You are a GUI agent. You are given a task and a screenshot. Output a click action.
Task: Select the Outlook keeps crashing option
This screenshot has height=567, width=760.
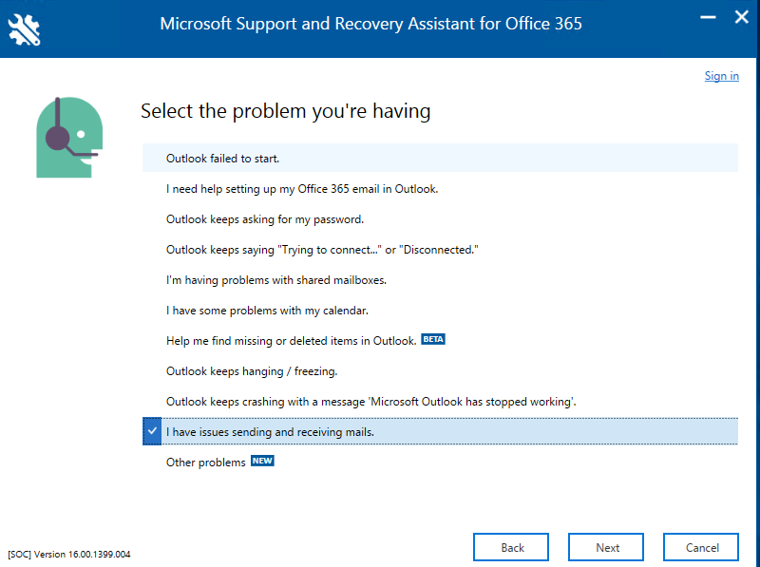440,401
